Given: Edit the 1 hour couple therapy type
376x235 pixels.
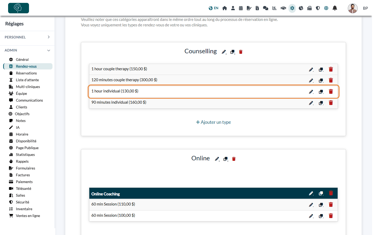Looking at the screenshot, I should tap(311, 69).
